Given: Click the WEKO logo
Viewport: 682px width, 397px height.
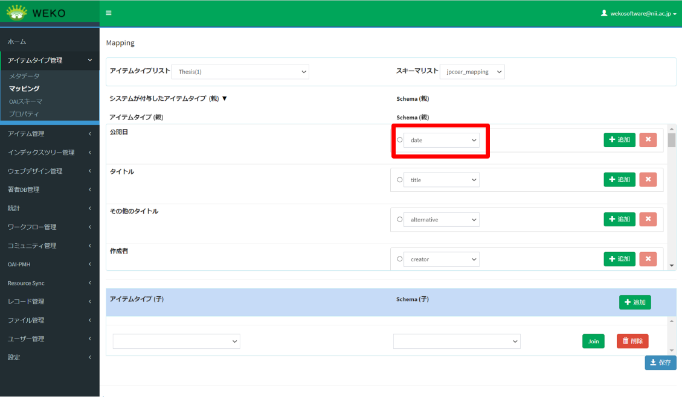Looking at the screenshot, I should click(x=36, y=13).
